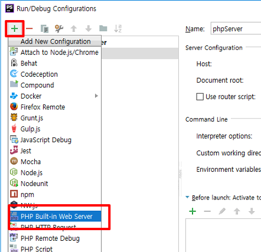This screenshot has height=252, width=261.
Task: Open defaults with the wrench icon
Action: click(59, 29)
